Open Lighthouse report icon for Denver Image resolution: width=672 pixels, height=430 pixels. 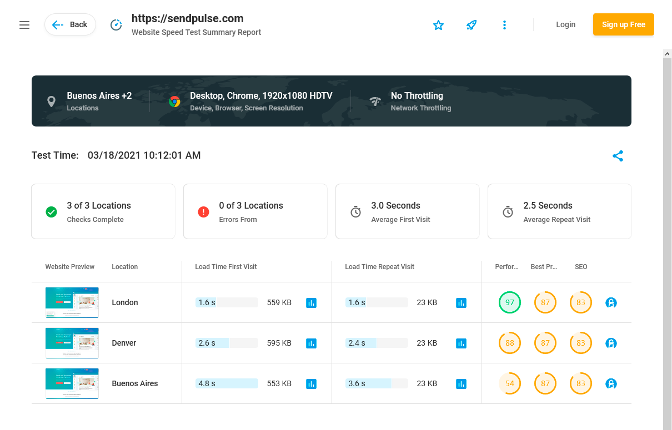tap(611, 343)
